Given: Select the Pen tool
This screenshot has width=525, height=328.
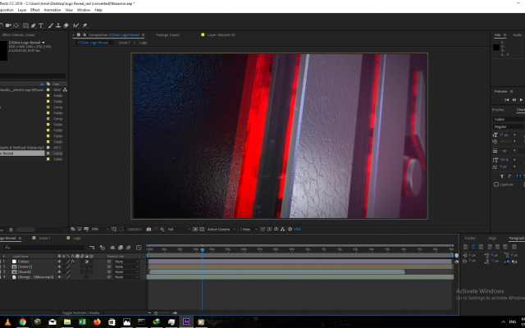Looking at the screenshot, I should [31, 25].
